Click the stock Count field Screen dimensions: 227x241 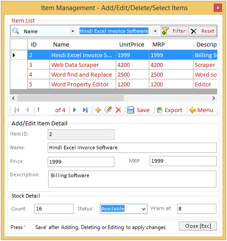pyautogui.click(x=54, y=209)
